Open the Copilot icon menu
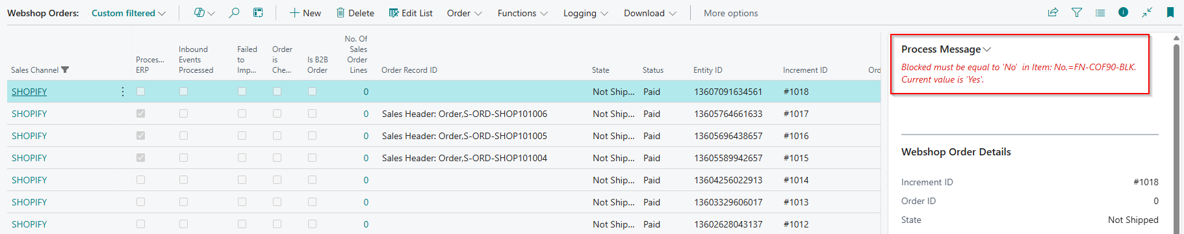Image resolution: width=1184 pixels, height=234 pixels. (x=204, y=13)
